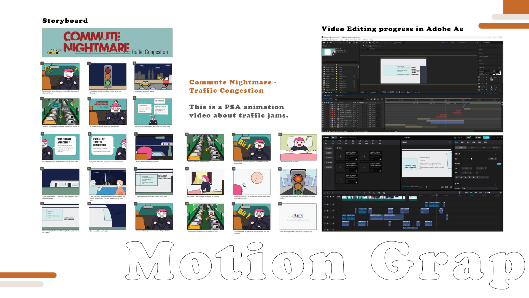Screen dimensions: 529x298
Task: Hide Shape Layer 4 using its eye icon
Action: tap(323, 105)
